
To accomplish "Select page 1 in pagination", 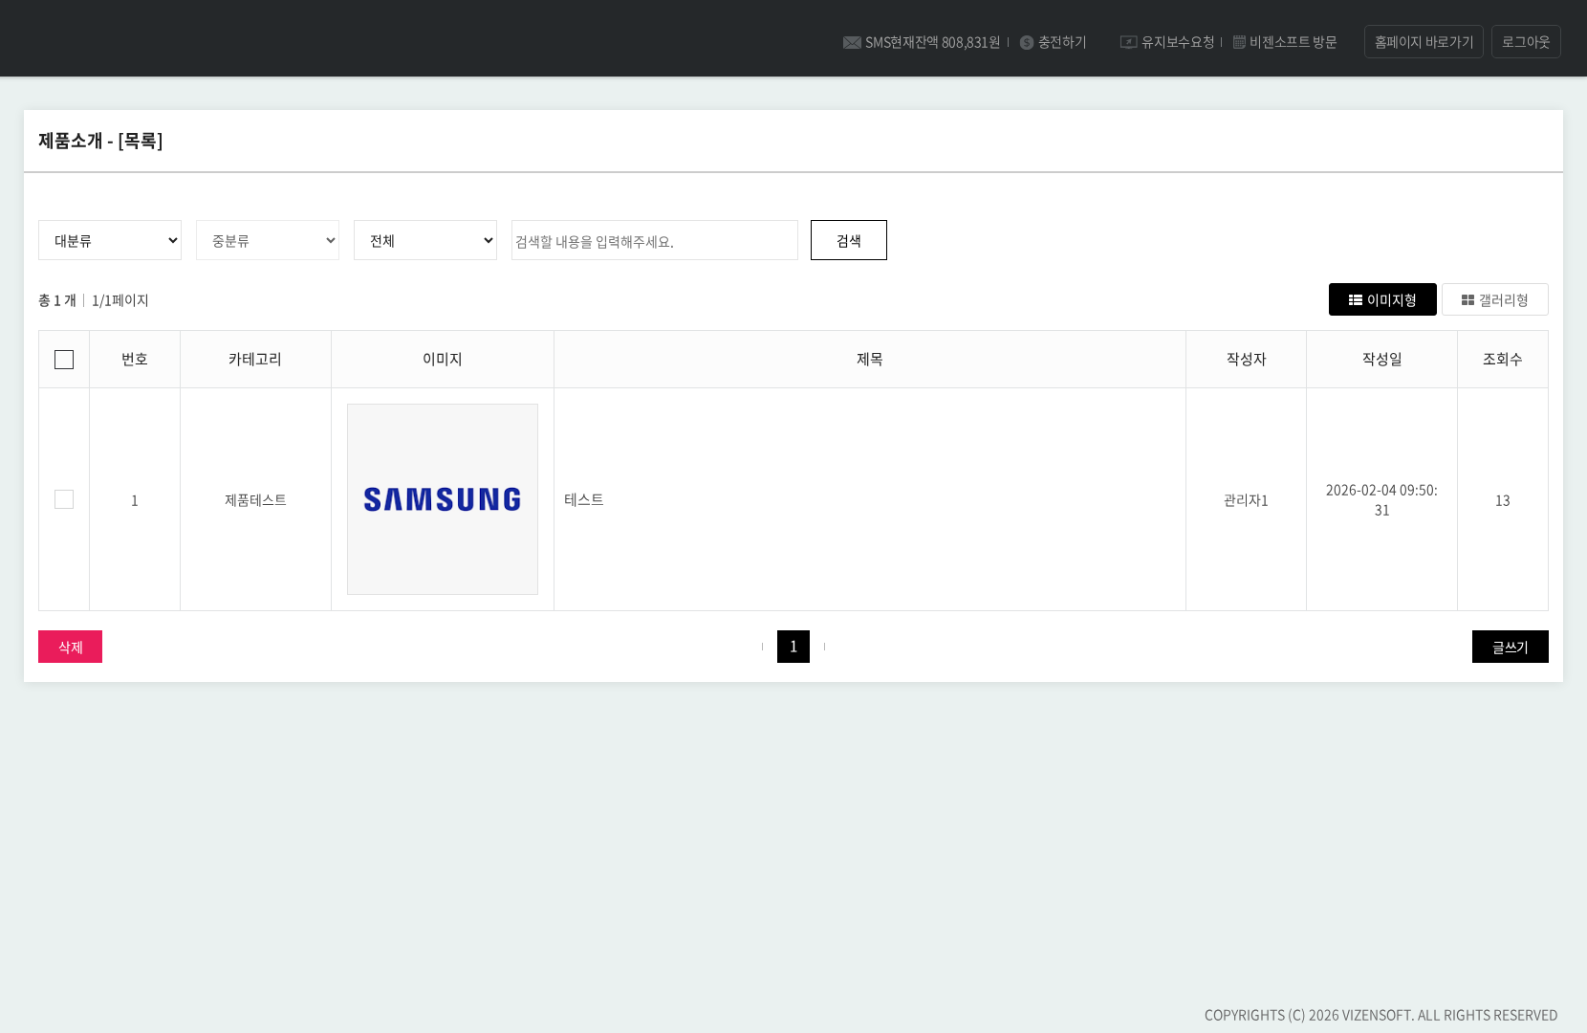I will coord(793,647).
